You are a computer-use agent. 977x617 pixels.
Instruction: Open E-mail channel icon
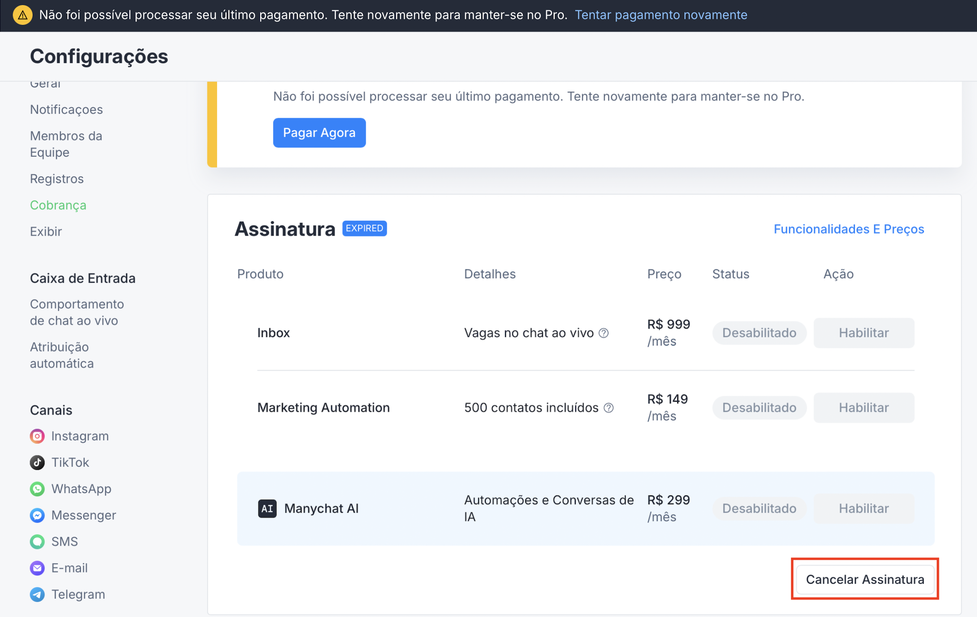click(x=37, y=568)
